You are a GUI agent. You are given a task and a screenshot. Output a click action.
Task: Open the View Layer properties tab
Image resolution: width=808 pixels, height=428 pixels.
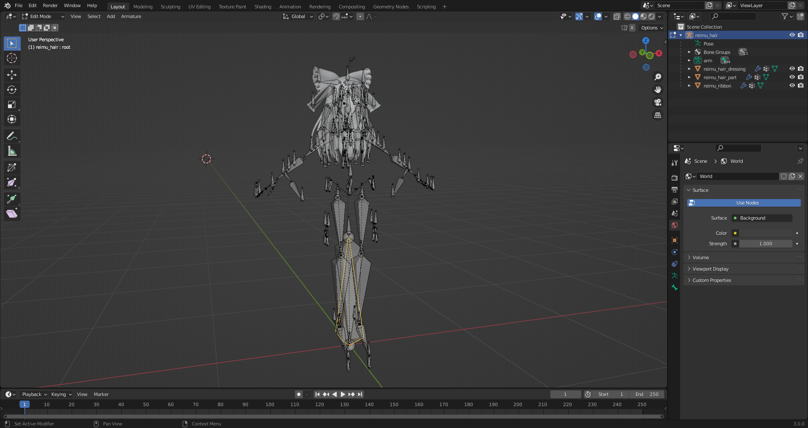click(675, 202)
